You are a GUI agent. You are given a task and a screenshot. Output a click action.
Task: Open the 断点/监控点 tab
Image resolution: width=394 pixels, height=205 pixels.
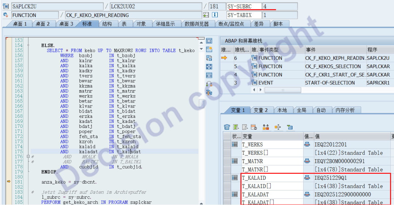tap(231, 24)
